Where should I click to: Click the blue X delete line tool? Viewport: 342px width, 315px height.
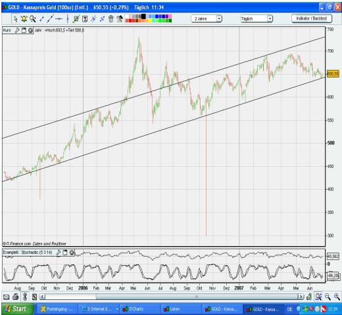coord(102,19)
